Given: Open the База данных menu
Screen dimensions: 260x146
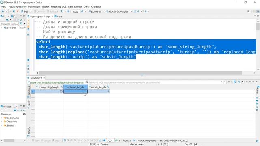Looking at the screenshot, I should [x=75, y=7].
